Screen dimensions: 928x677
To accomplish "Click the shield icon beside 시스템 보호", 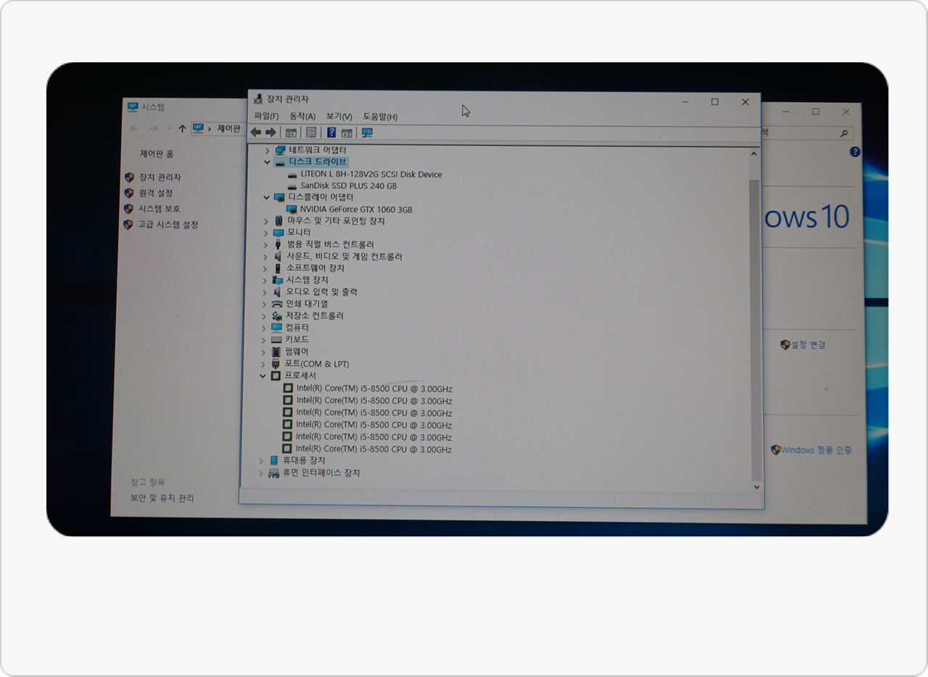I will point(129,209).
